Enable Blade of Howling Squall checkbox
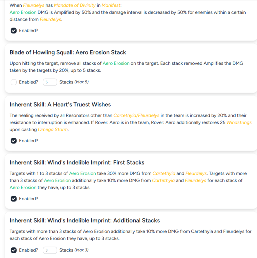Screen dimensions: 257x258 (13, 82)
